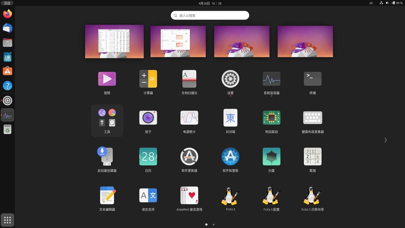The width and height of the screenshot is (405, 228).
Task: Open the date and time clock
Action: tap(210, 3)
